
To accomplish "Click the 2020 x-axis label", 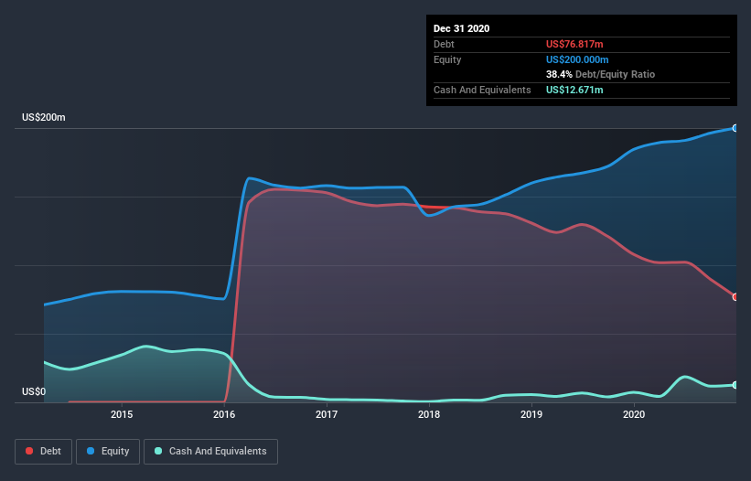I will pos(634,414).
